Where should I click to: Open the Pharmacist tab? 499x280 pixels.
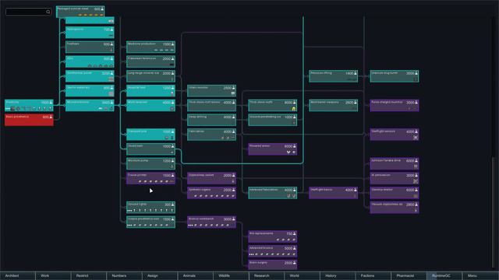coord(409,276)
